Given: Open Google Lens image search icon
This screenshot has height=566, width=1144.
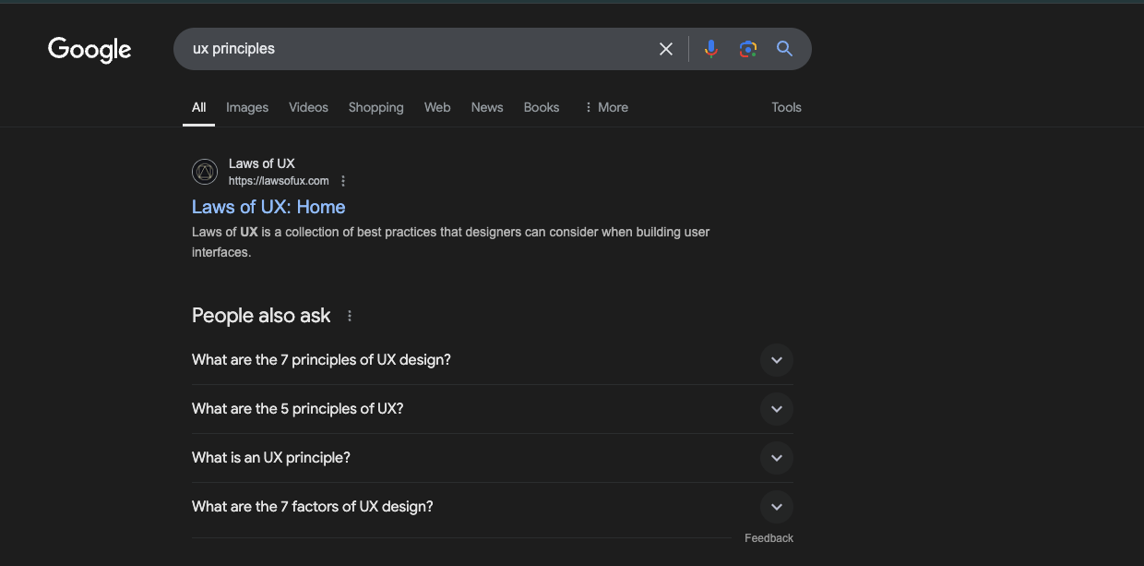Looking at the screenshot, I should 748,49.
